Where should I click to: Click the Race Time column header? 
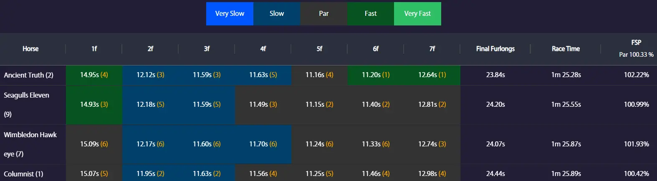566,49
